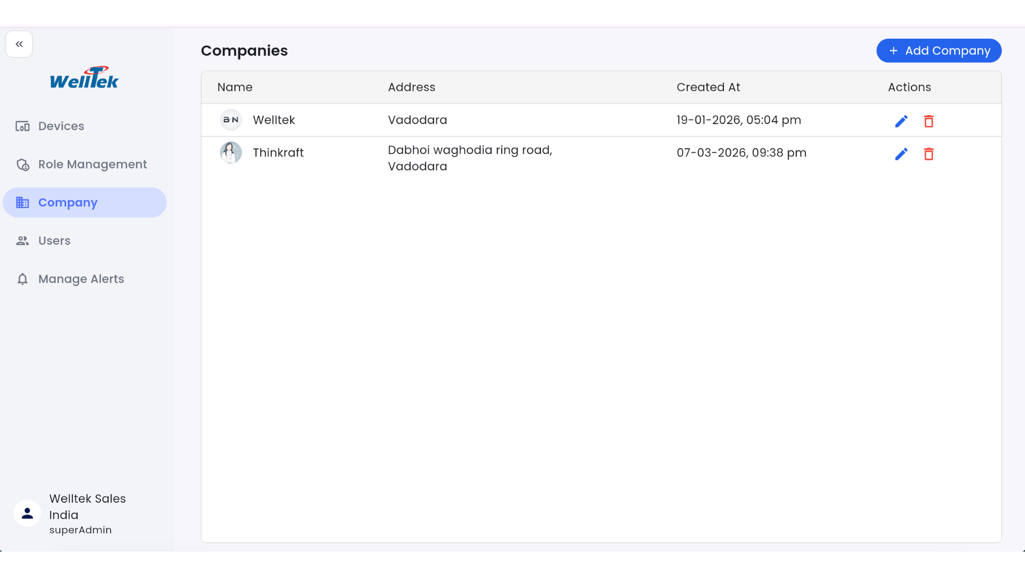Viewport: 1025px width, 576px height.
Task: Edit the Welltek company entry
Action: pyautogui.click(x=901, y=121)
